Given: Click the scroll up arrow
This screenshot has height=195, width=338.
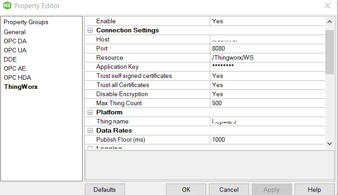Looking at the screenshot, I should click(329, 21).
